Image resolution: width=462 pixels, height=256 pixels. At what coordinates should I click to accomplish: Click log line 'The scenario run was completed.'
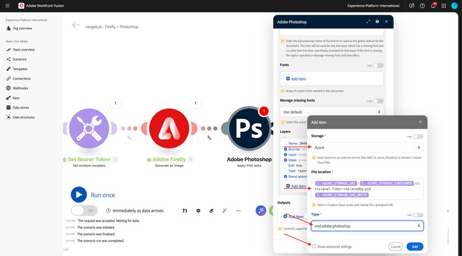click(100, 241)
